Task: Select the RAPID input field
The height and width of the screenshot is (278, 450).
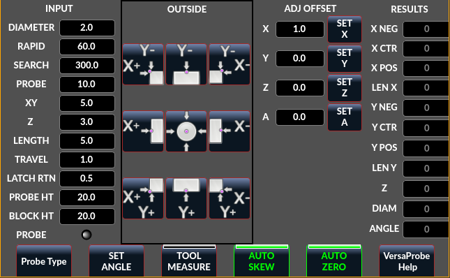Action: coord(87,46)
